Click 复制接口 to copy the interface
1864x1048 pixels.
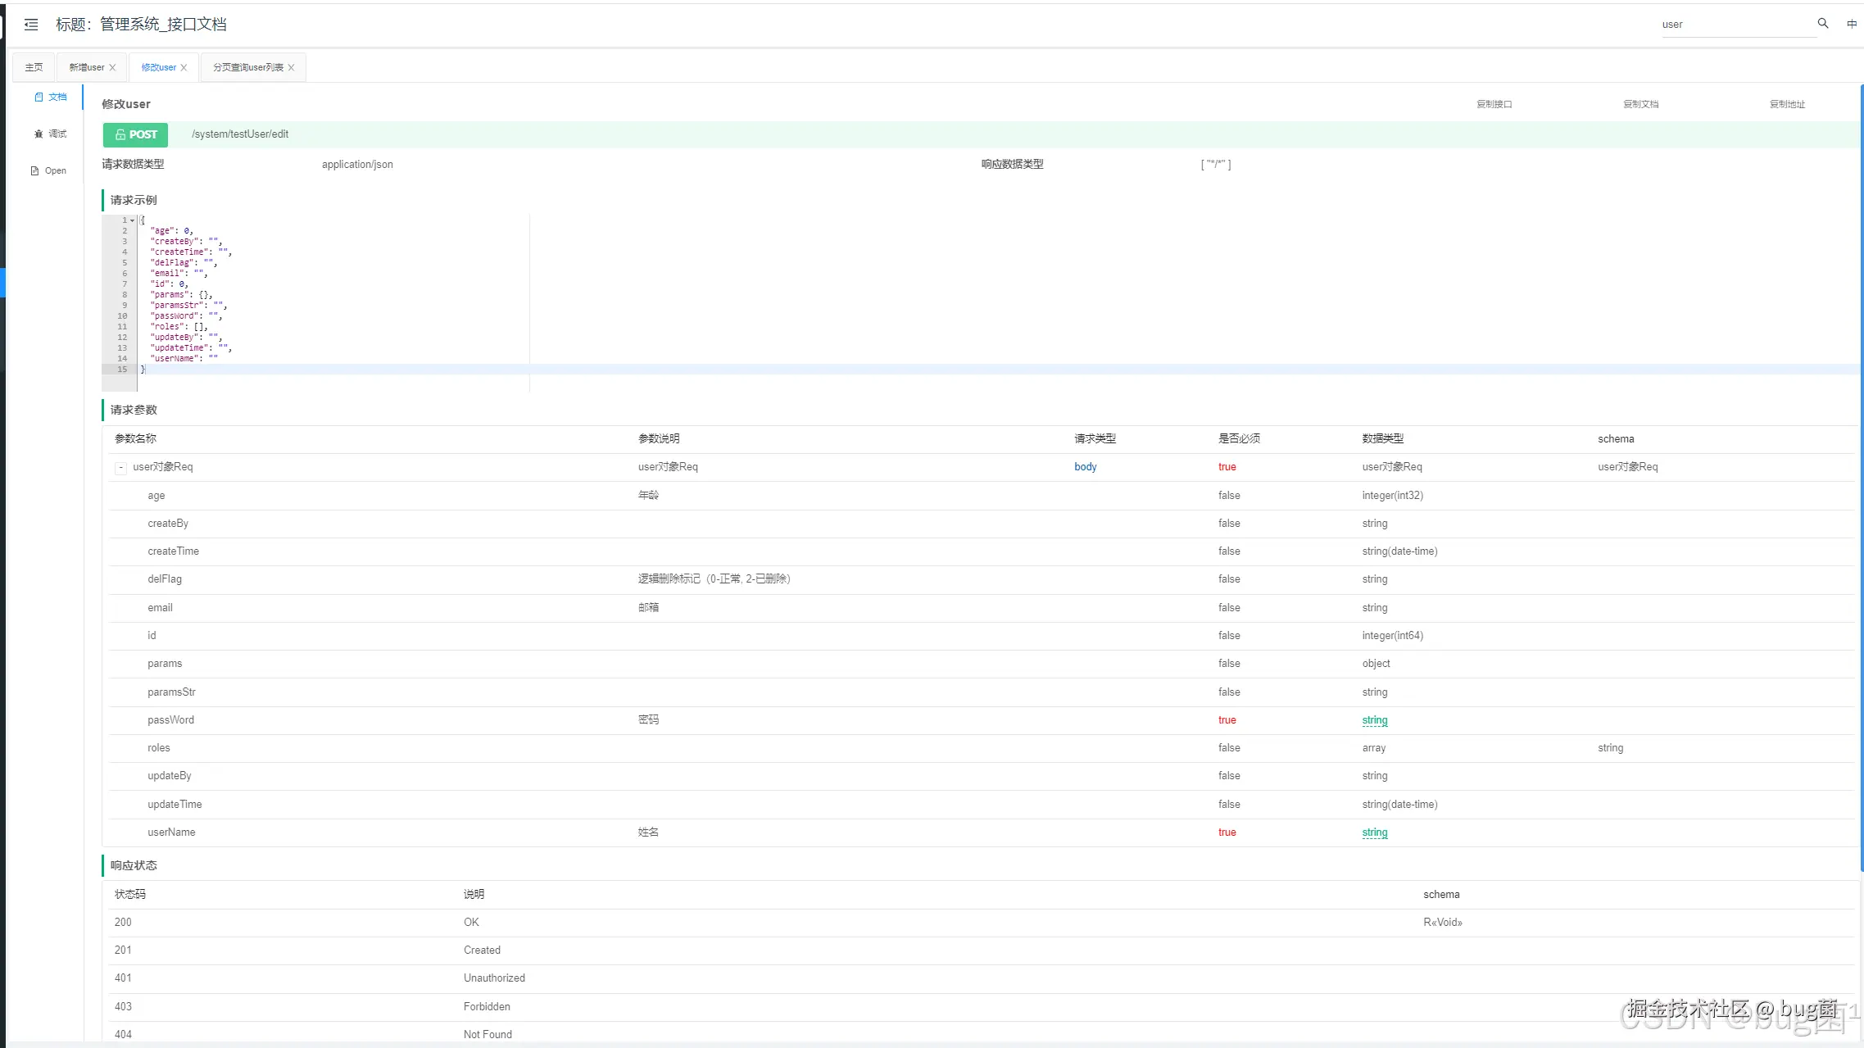click(x=1494, y=104)
